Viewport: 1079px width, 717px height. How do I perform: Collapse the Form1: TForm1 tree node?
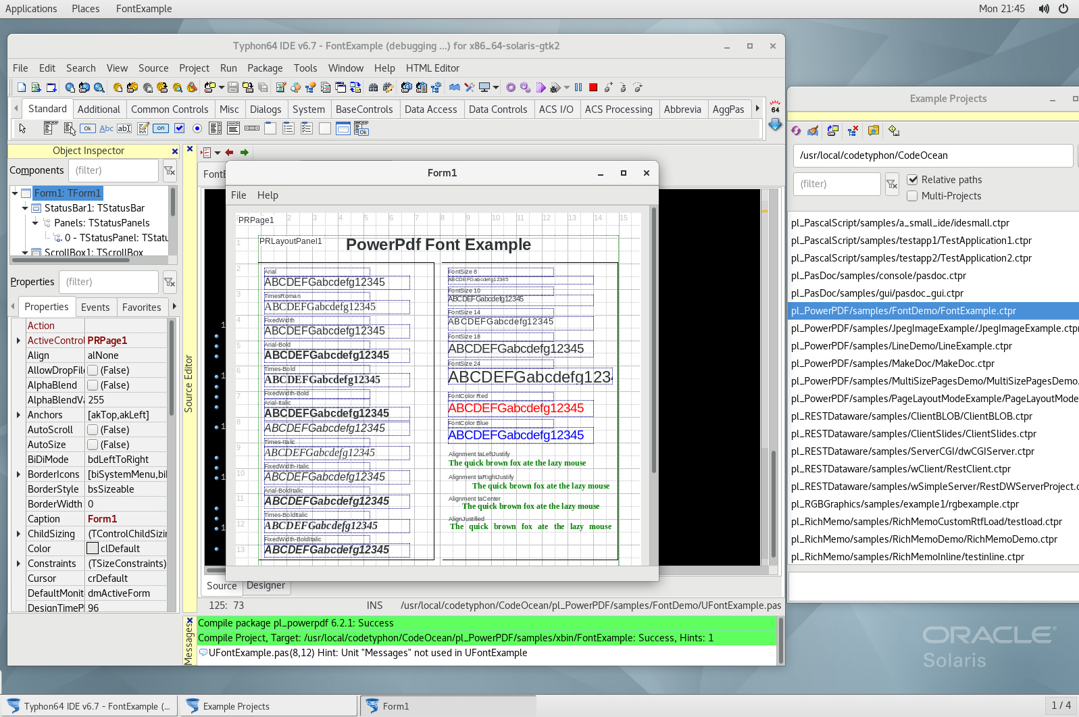15,193
